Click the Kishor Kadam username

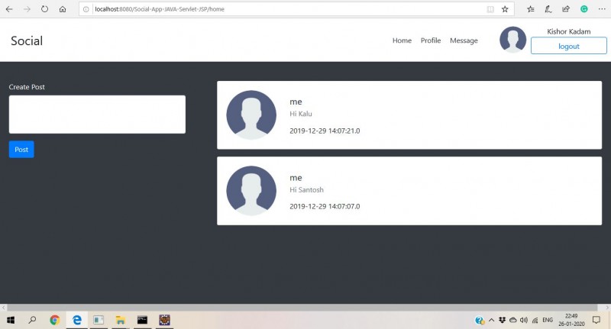568,31
